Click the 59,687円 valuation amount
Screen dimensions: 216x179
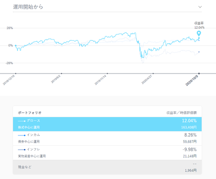[x=190, y=142]
